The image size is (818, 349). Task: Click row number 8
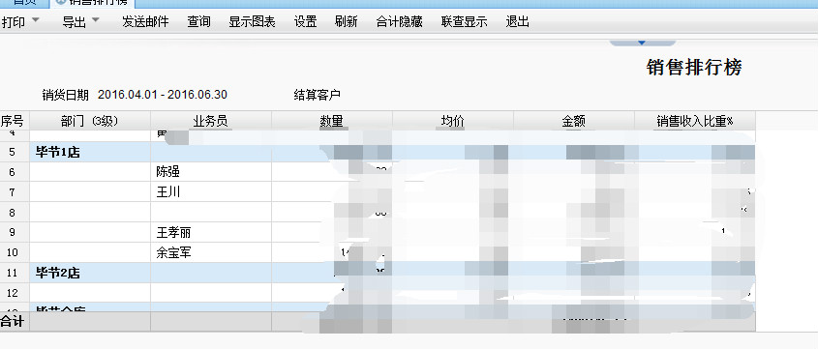[12, 213]
